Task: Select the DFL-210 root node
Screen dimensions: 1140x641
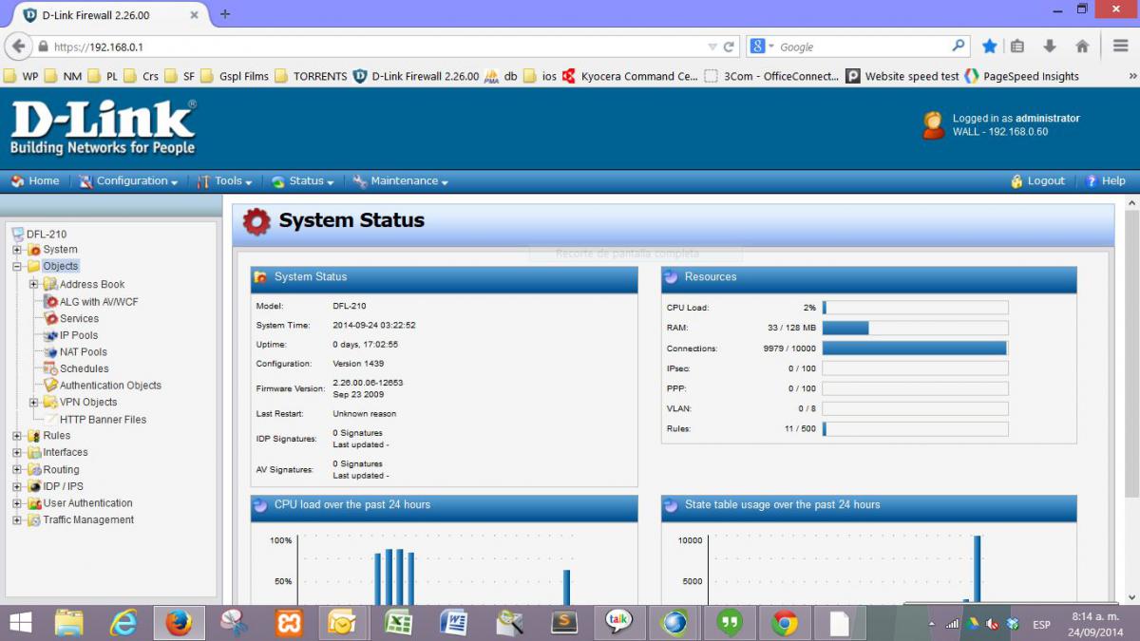Action: point(47,234)
